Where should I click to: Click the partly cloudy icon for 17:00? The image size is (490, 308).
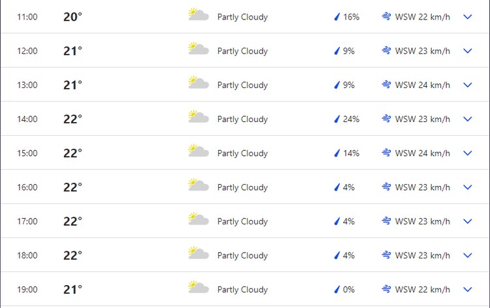coord(198,221)
